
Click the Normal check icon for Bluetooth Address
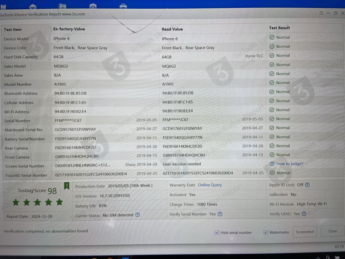(272, 92)
